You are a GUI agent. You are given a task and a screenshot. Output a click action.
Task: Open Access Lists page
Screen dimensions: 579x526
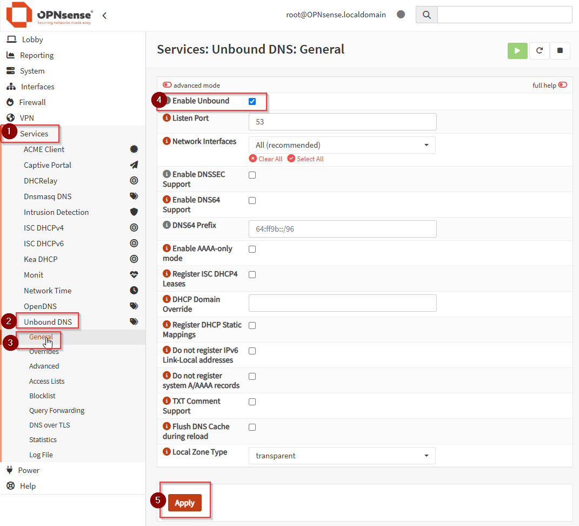[47, 381]
